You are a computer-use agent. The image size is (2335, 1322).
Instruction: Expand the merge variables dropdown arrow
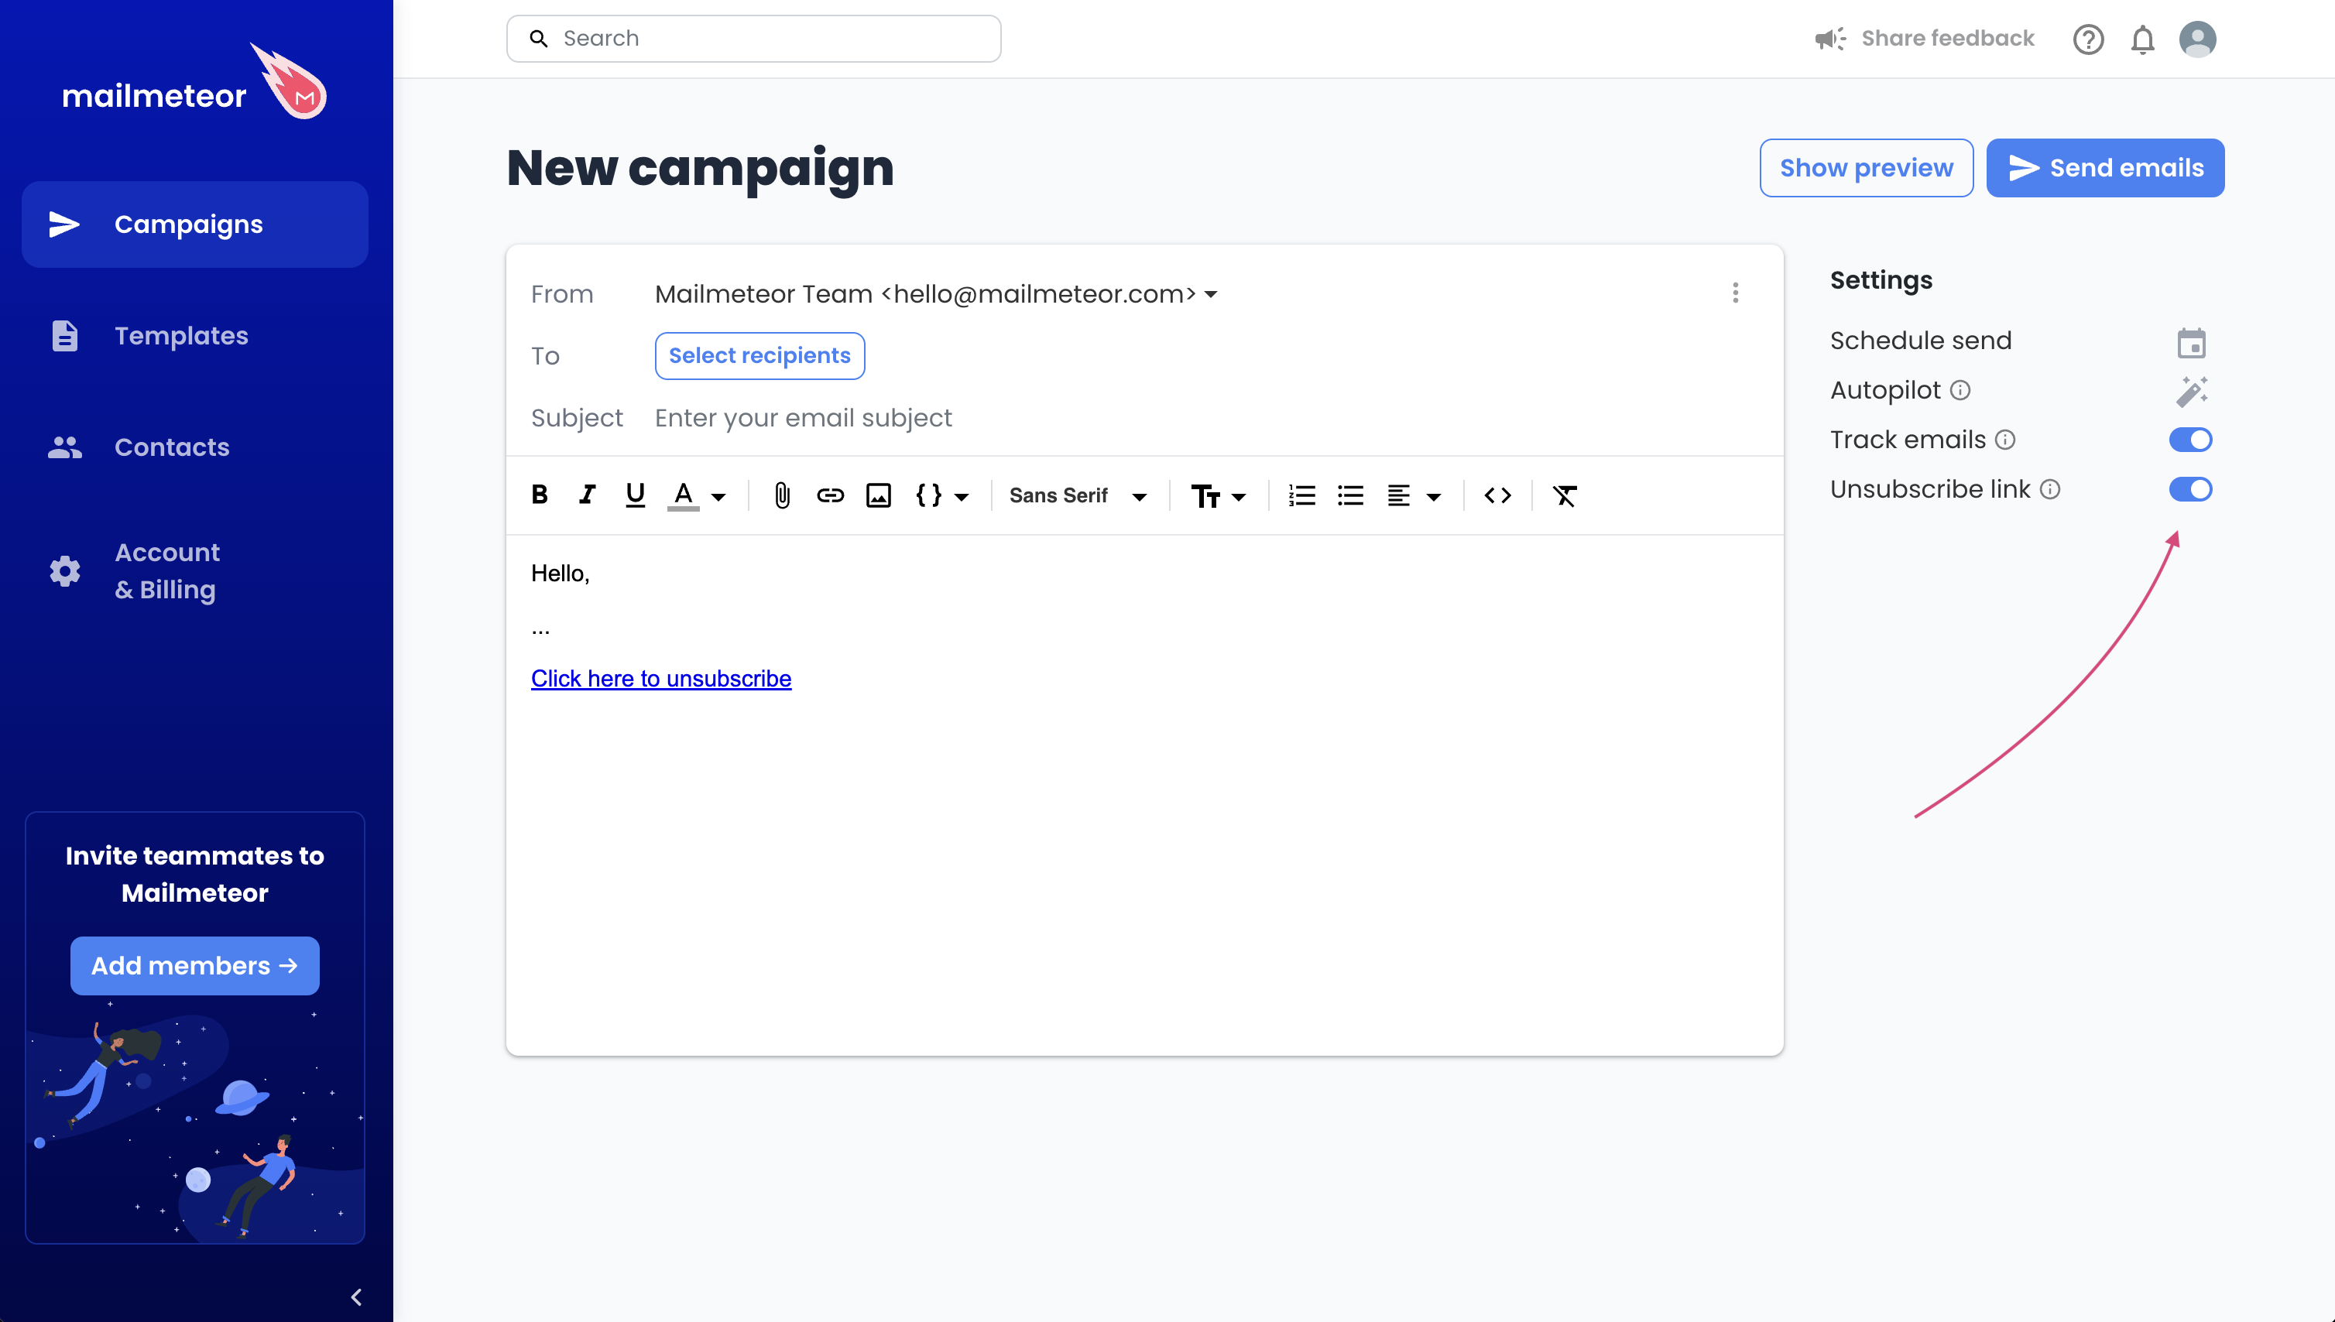[962, 497]
